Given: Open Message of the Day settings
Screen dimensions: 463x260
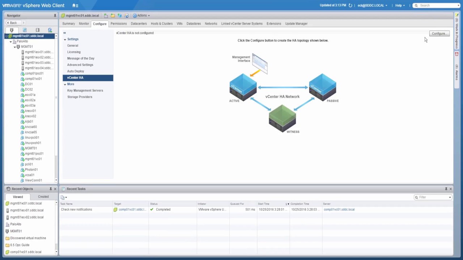Looking at the screenshot, I should (81, 58).
